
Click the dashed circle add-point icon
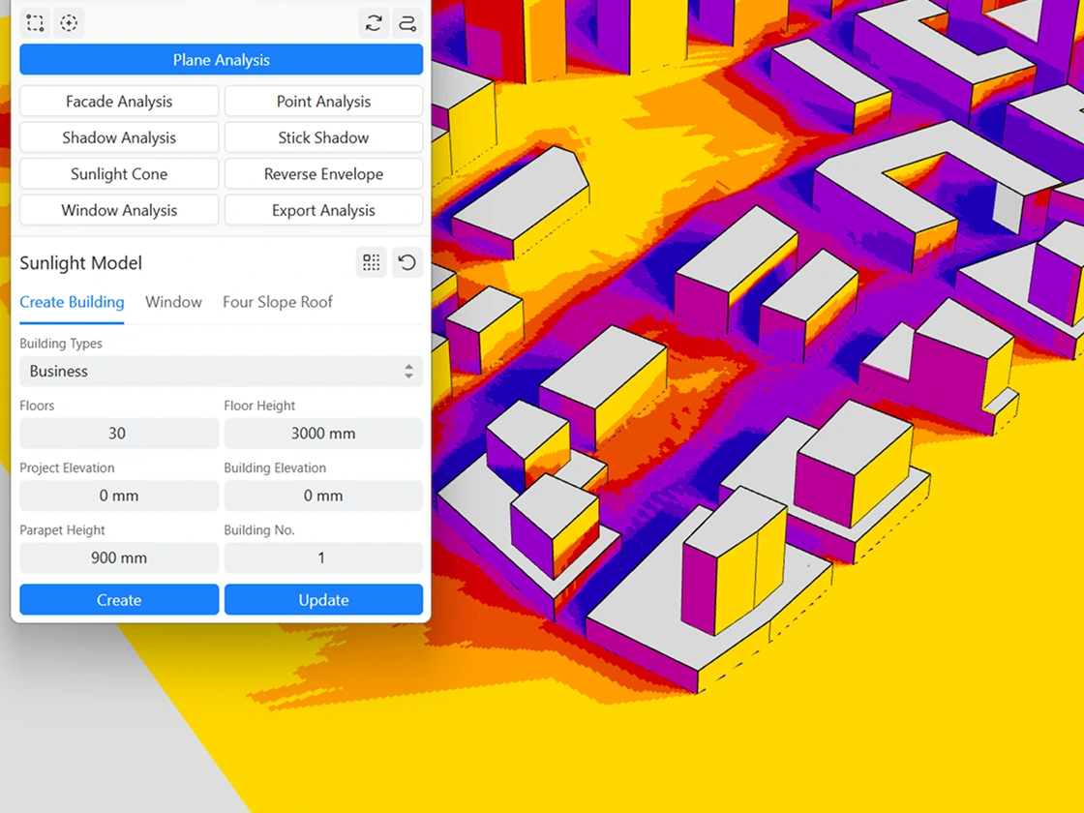pyautogui.click(x=69, y=23)
